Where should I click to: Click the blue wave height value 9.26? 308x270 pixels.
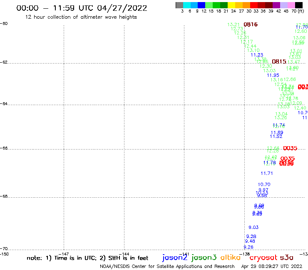(248, 247)
